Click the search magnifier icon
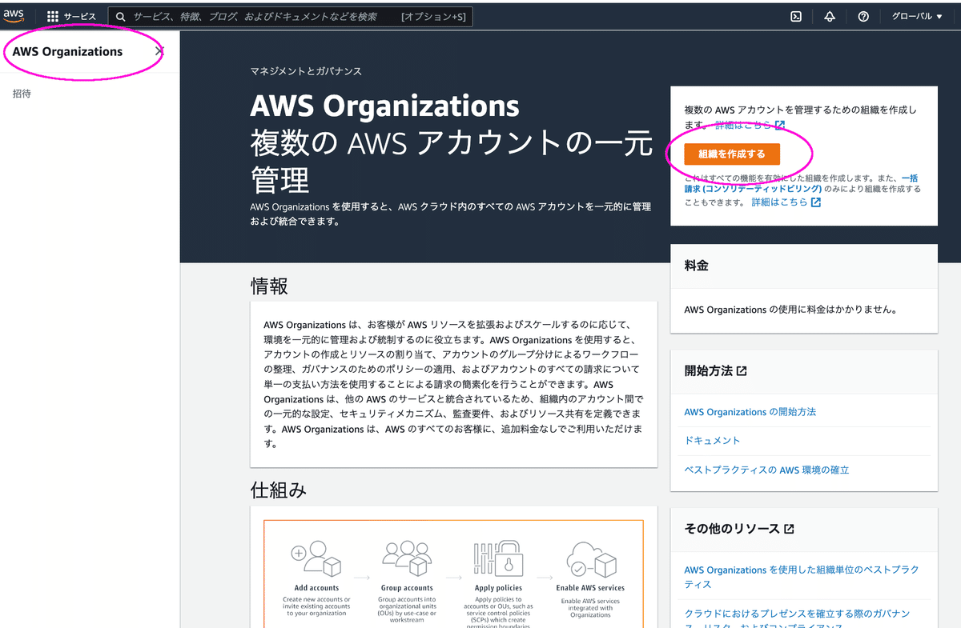This screenshot has width=961, height=628. pos(121,16)
